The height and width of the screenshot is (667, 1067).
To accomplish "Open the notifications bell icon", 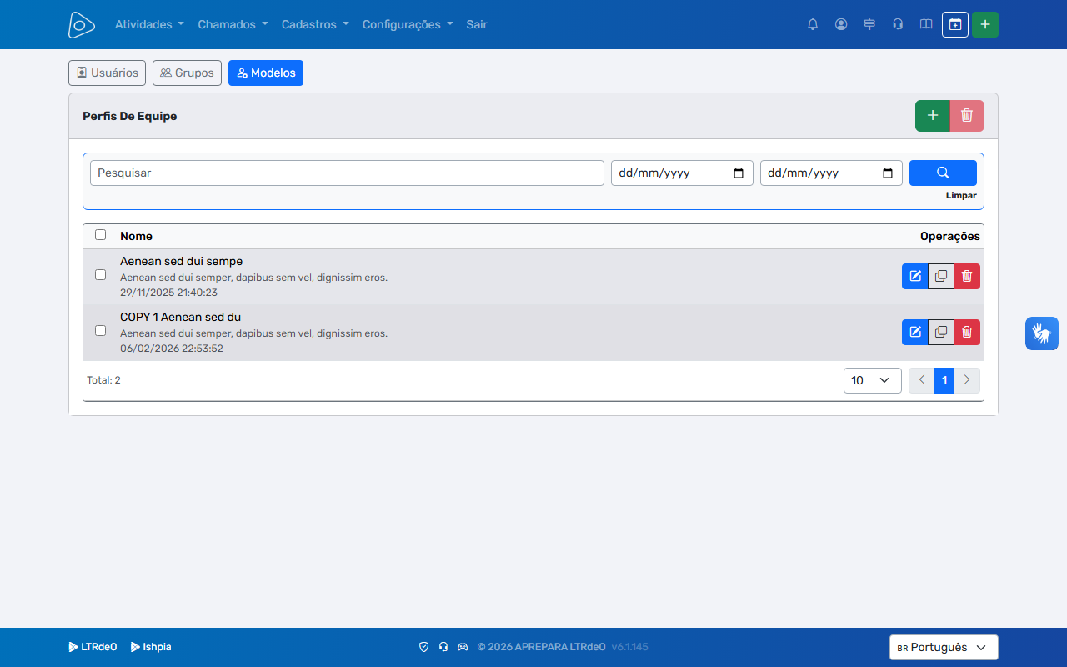I will [x=813, y=24].
